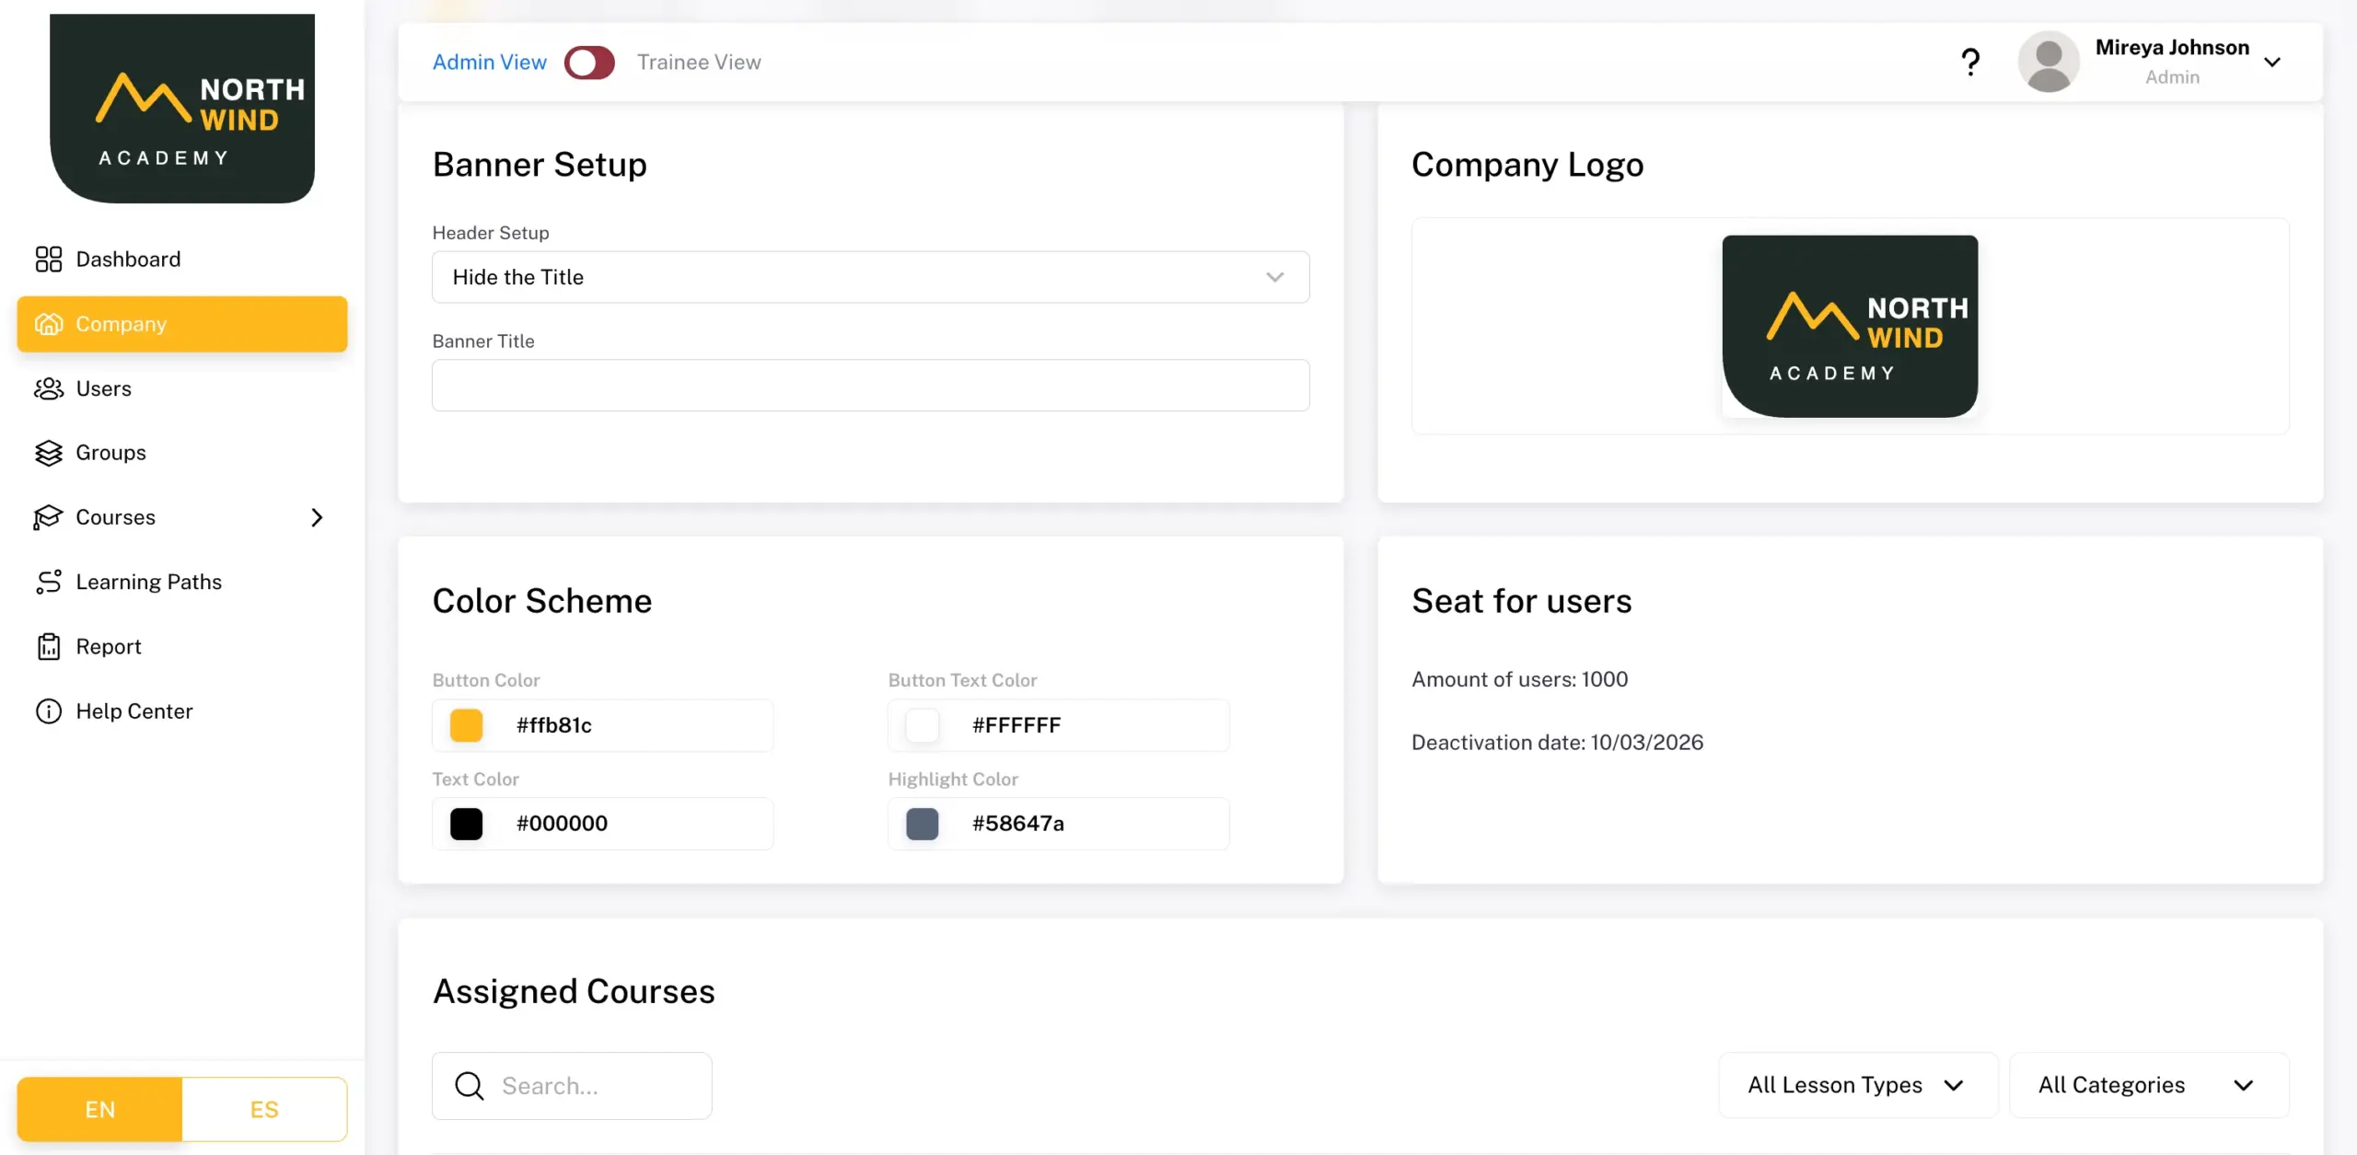
Task: Click the Groups layers icon
Action: [x=49, y=453]
